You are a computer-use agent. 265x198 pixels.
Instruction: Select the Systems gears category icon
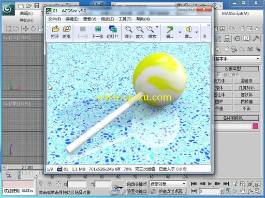pos(258,49)
